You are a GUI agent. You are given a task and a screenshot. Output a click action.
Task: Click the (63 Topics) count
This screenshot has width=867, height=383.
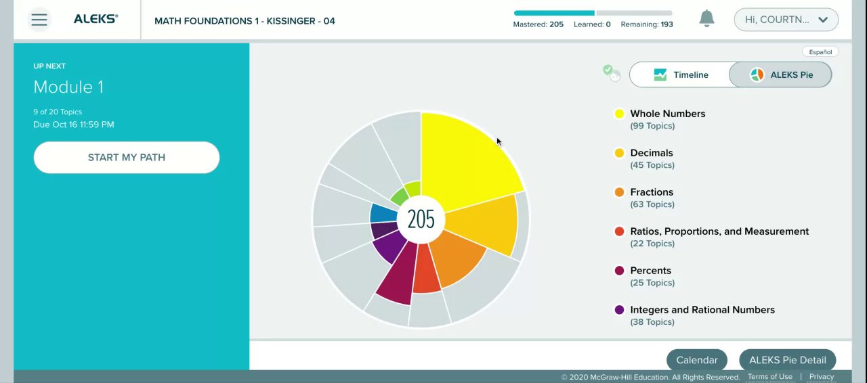(x=652, y=204)
